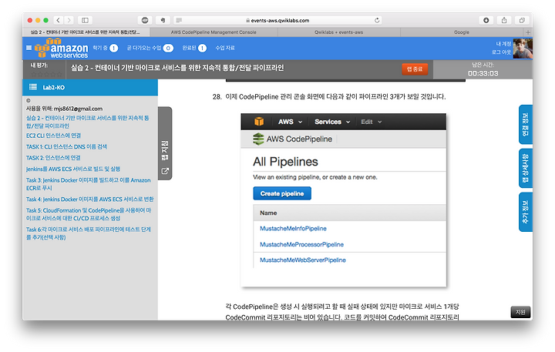Click the mjs8612@gmail.com user text
This screenshot has width=555, height=352.
pos(78,109)
